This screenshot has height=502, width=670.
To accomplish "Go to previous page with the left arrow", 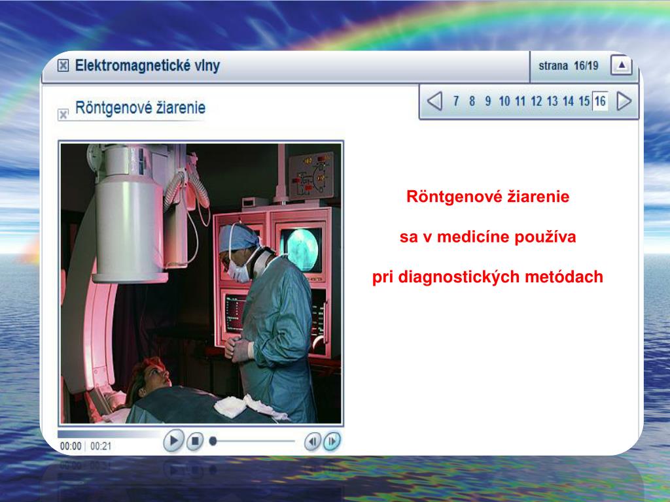I will click(434, 101).
